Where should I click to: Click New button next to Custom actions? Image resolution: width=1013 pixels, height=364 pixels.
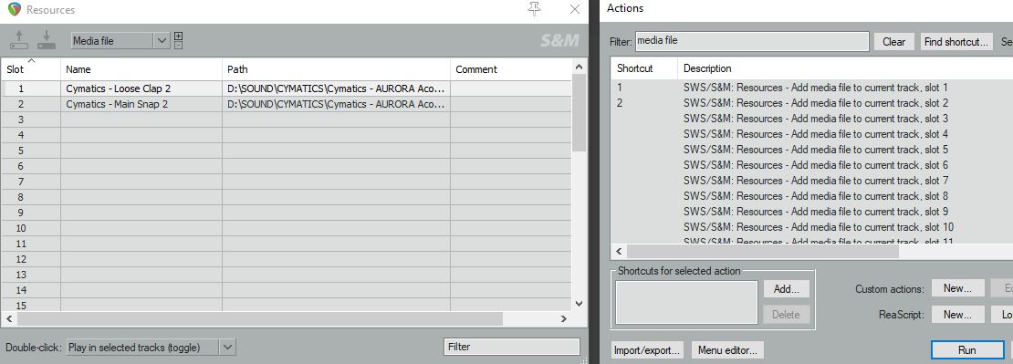(957, 288)
